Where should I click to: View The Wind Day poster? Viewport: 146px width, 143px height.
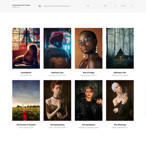(x=120, y=100)
